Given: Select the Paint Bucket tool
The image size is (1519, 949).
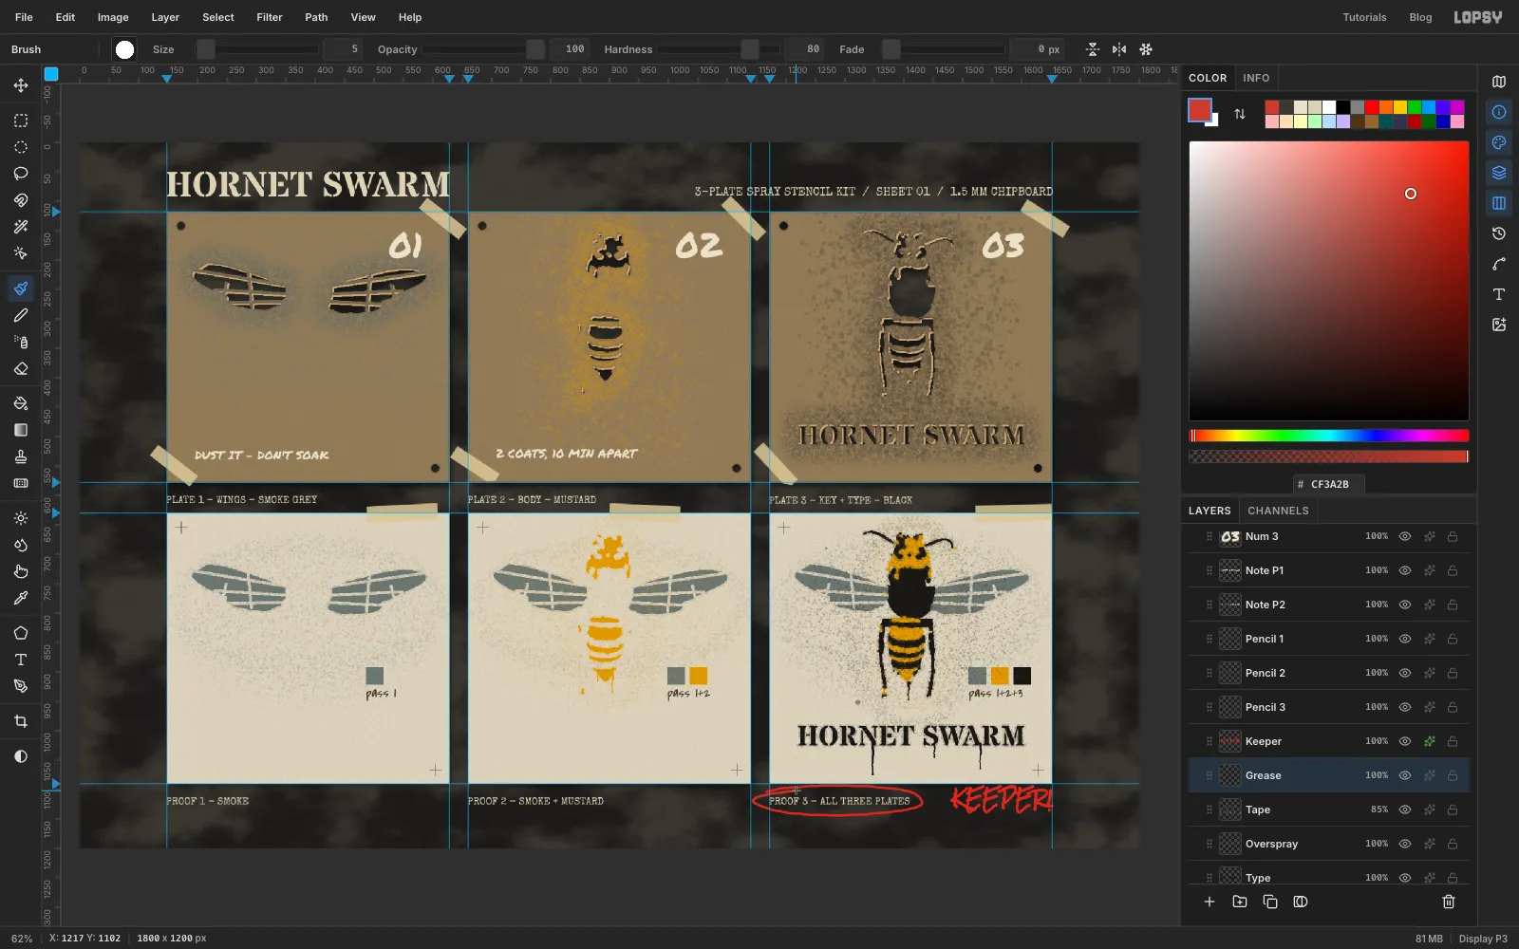Looking at the screenshot, I should tap(21, 403).
